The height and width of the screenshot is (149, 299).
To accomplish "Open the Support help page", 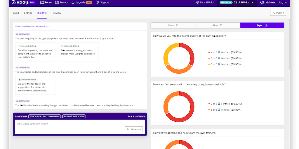I will pyautogui.click(x=102, y=3).
